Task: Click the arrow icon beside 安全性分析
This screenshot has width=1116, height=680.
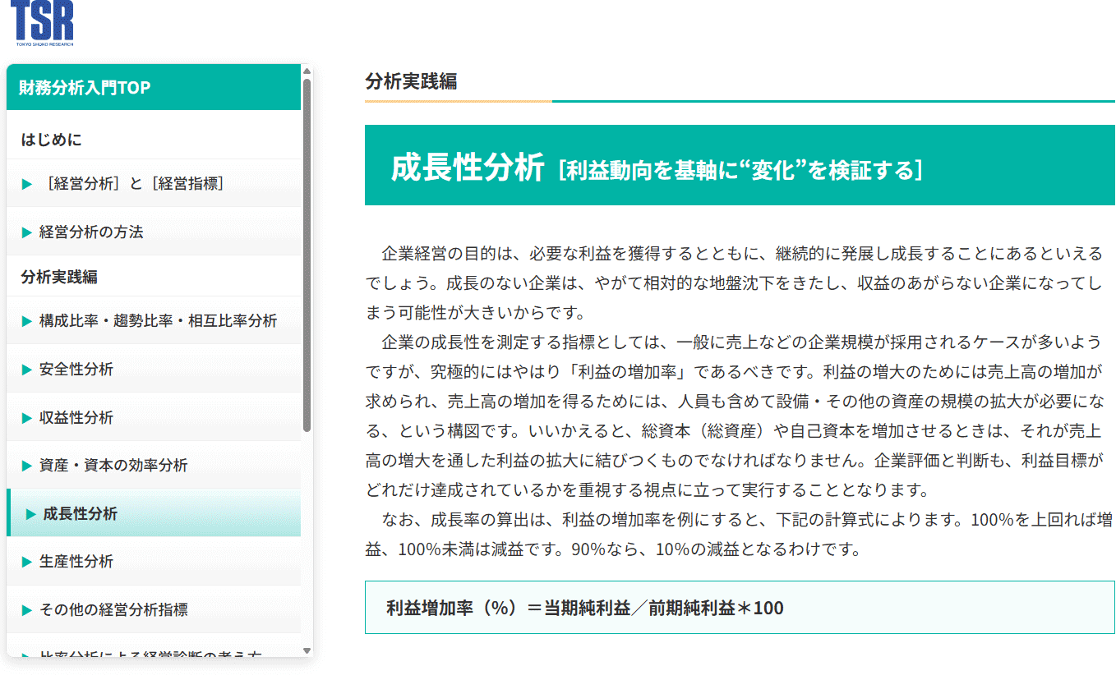Action: [25, 369]
